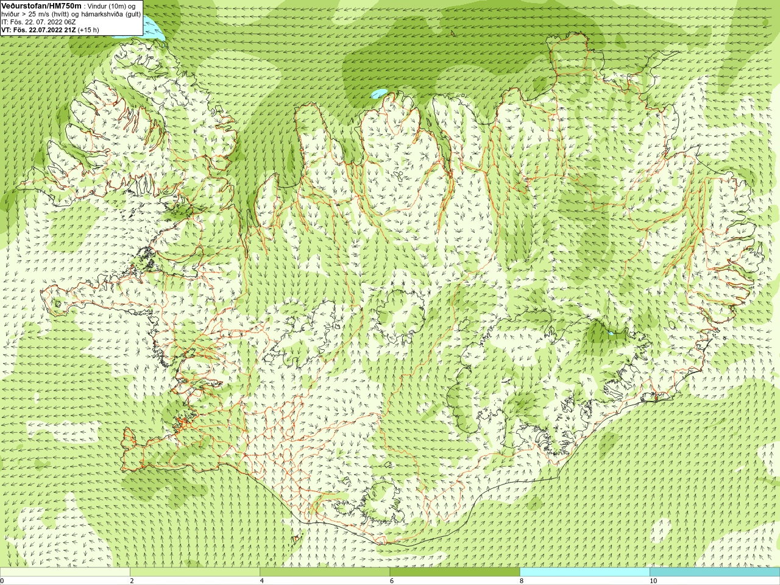Image resolution: width=780 pixels, height=585 pixels.
Task: Click the Veðurstofan/HM750m title text
Action: point(41,5)
